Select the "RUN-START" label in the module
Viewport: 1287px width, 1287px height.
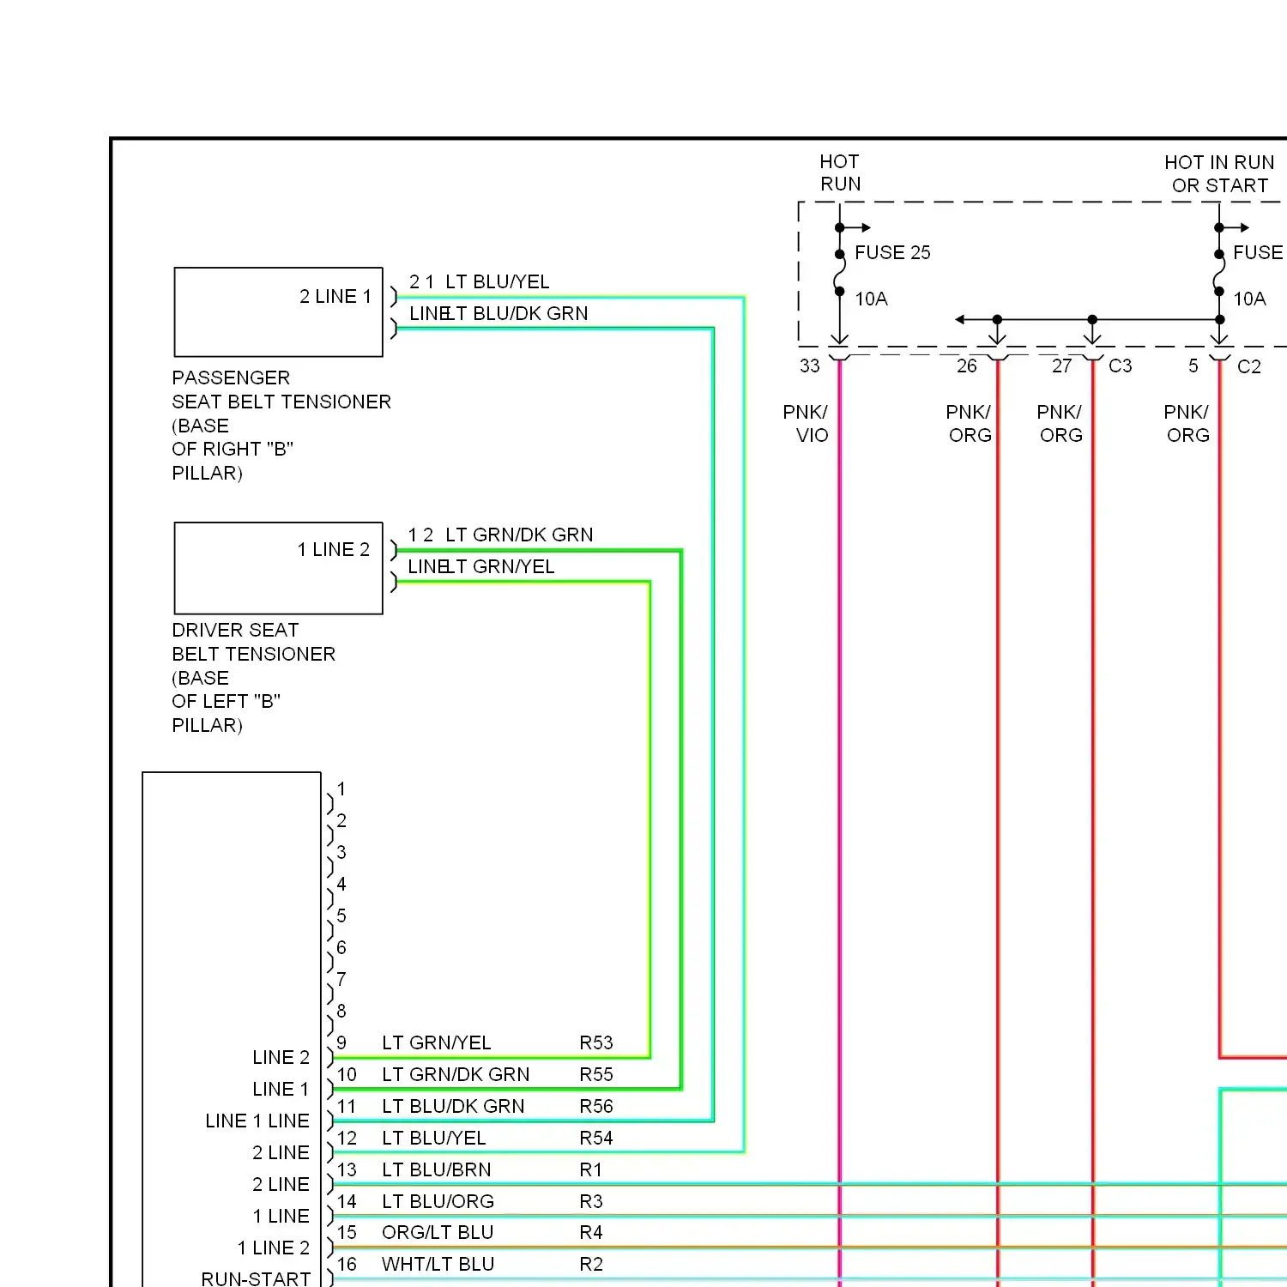256,1278
